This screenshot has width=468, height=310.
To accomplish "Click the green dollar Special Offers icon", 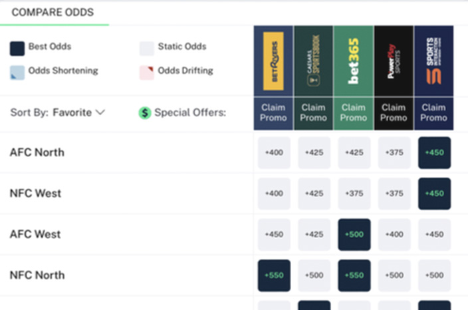I will [145, 113].
